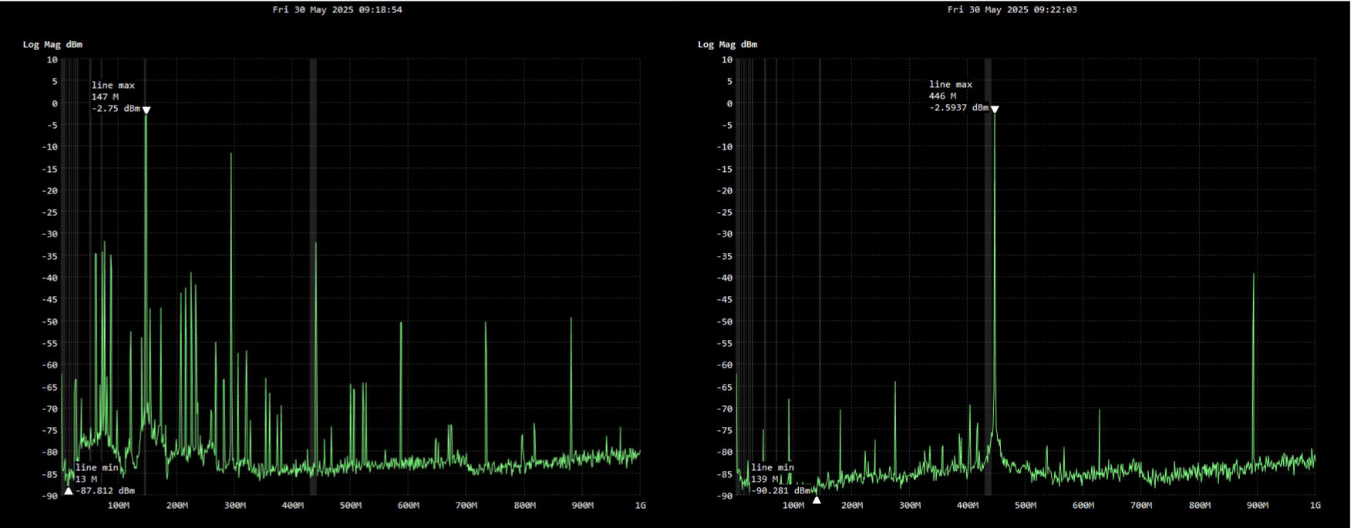Screen dimensions: 1351x528
Task: Click the line max marker triangle at 147 M
Action: tap(147, 110)
